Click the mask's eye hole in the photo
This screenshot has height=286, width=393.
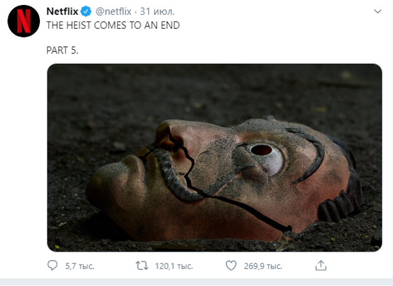click(262, 150)
